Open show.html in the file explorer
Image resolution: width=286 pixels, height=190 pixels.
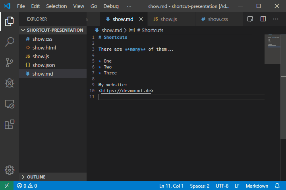(x=44, y=47)
